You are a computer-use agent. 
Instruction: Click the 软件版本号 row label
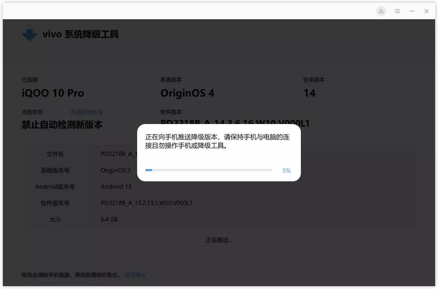(55, 203)
